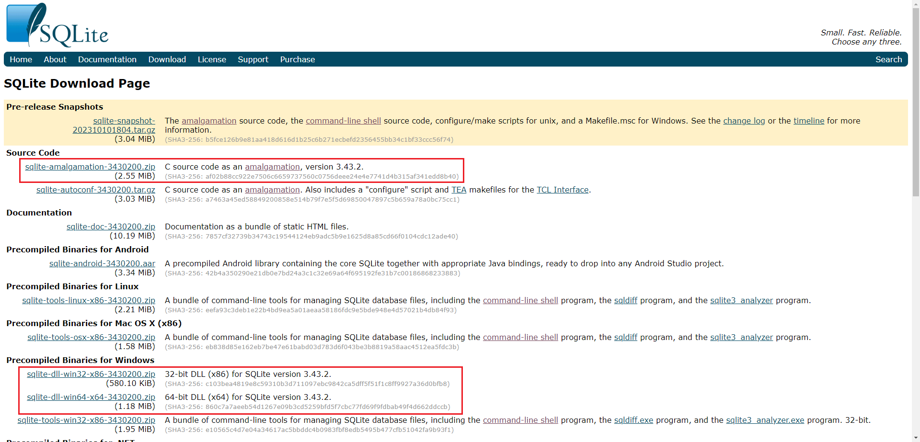Click the (580.10 KiB) file size text
Image resolution: width=920 pixels, height=442 pixels.
pos(130,383)
